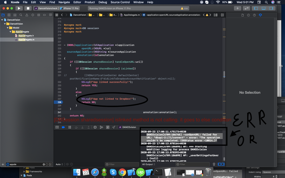Toggle the bottom Debug area
This screenshot has height=178, width=285.
[264, 8]
